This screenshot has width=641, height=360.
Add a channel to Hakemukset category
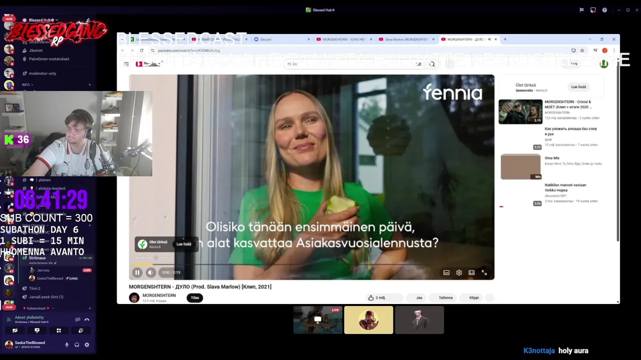tap(90, 308)
